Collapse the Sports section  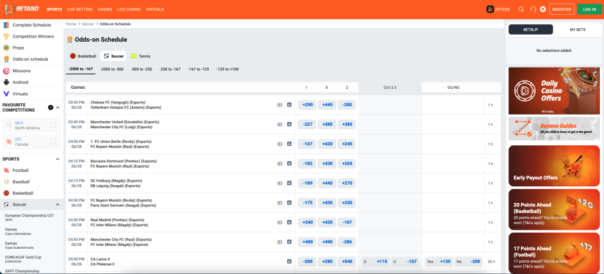(x=58, y=159)
